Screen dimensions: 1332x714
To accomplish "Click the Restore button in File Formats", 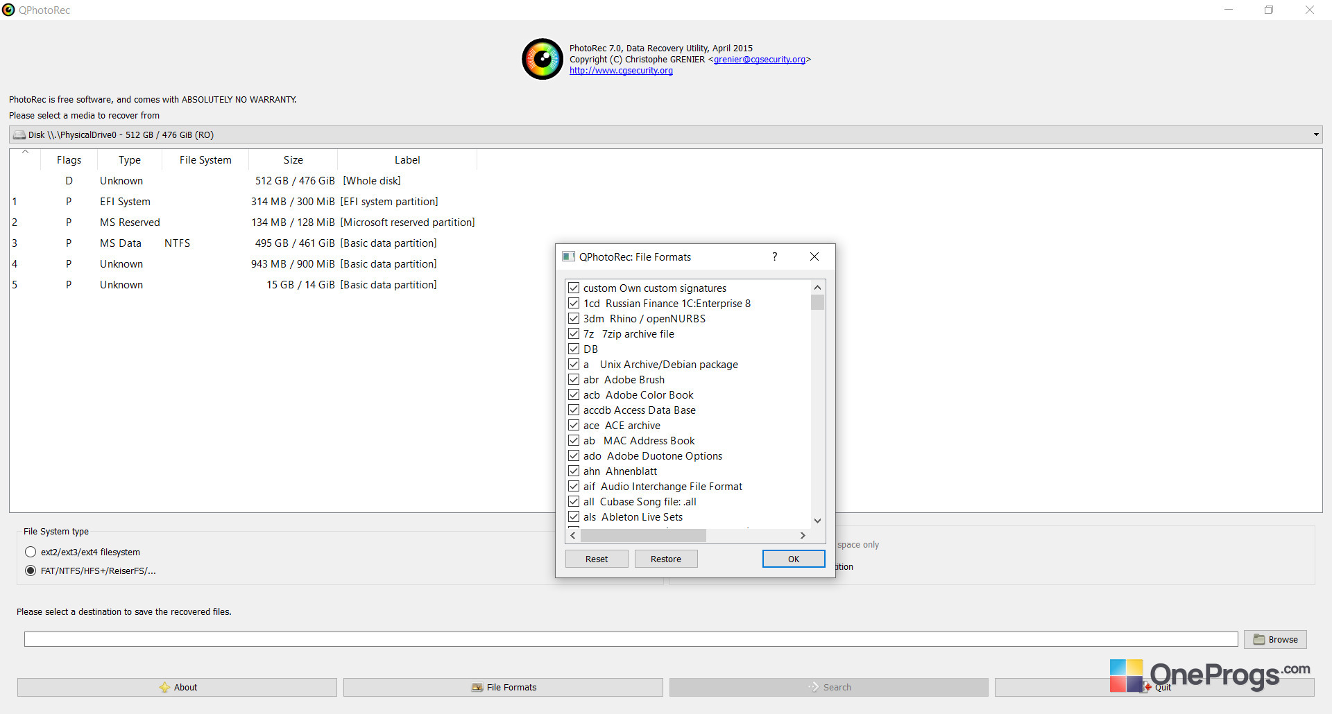I will pyautogui.click(x=666, y=559).
